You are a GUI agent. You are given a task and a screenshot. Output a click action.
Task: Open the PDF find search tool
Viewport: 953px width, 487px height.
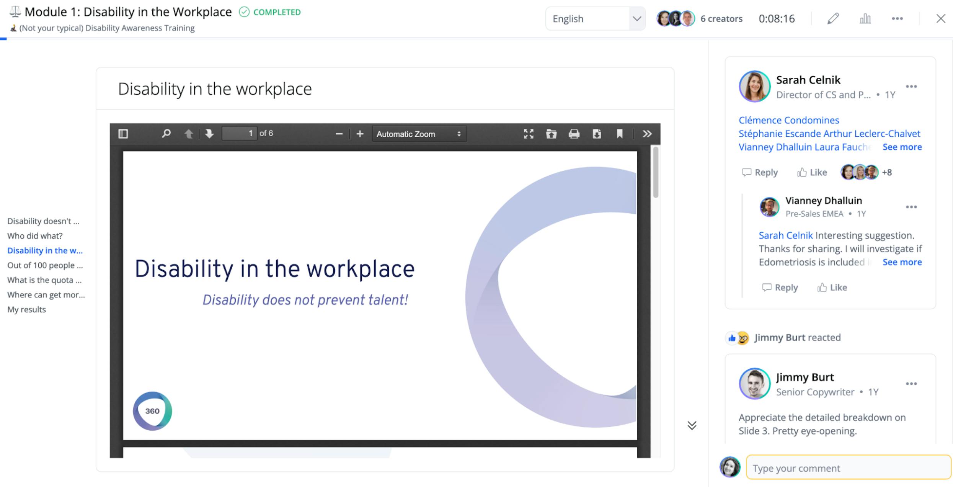point(166,134)
